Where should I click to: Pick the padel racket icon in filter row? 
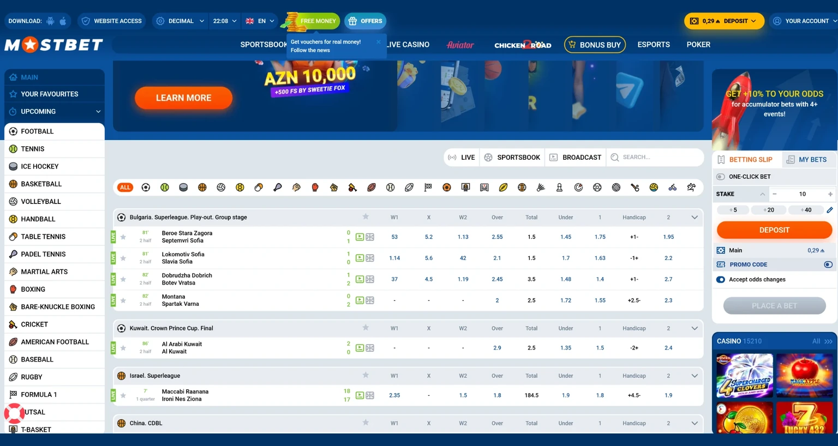click(278, 188)
